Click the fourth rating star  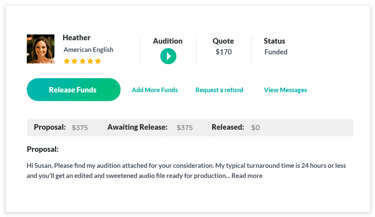pyautogui.click(x=90, y=61)
